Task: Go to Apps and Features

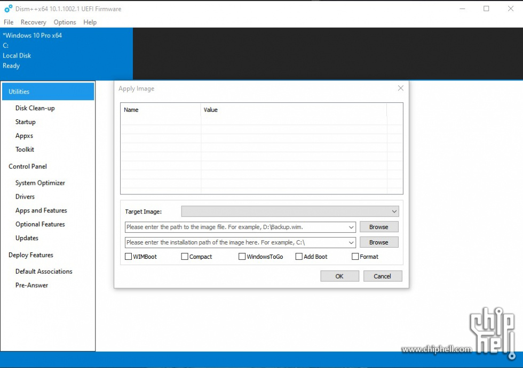Action: pyautogui.click(x=41, y=210)
